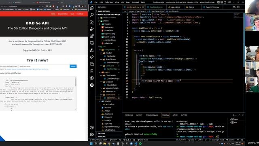Select the zsh terminal instance
259x146 pixels.
point(236,122)
